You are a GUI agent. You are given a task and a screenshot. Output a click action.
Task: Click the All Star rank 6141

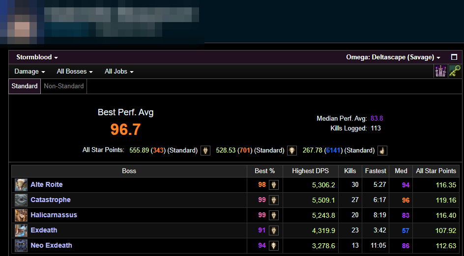click(333, 150)
